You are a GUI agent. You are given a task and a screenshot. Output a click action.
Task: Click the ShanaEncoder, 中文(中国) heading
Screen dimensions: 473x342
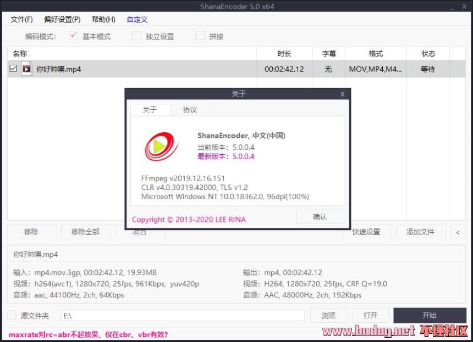pyautogui.click(x=241, y=136)
